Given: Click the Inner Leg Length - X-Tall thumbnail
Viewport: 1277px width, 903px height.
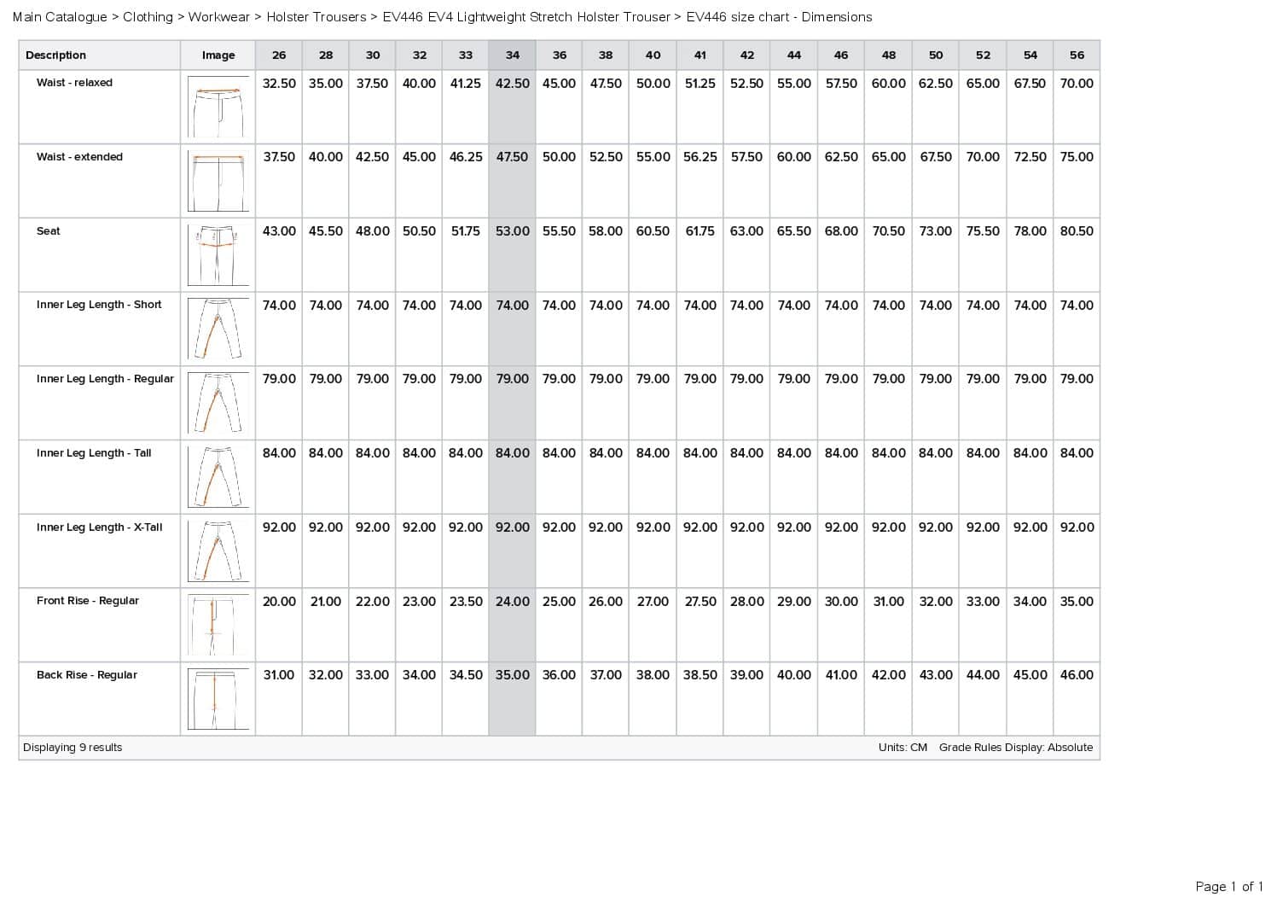Looking at the screenshot, I should 218,551.
